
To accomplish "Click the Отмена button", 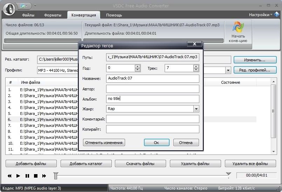I will click(x=186, y=143).
